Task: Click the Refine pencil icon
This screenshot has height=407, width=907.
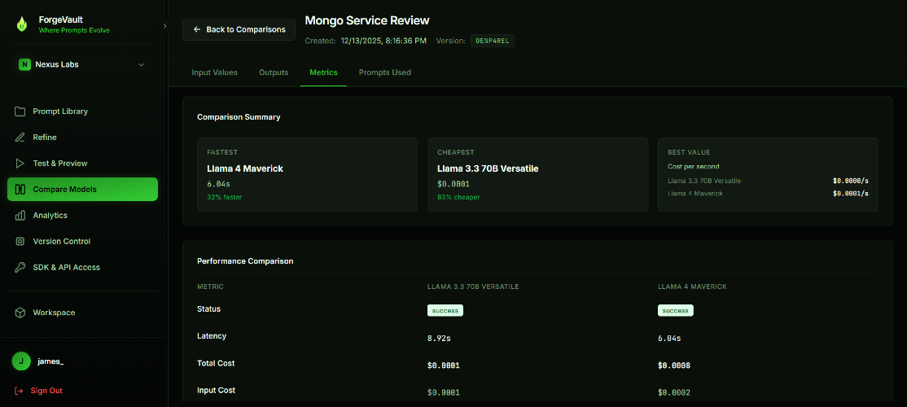Action: pyautogui.click(x=20, y=138)
